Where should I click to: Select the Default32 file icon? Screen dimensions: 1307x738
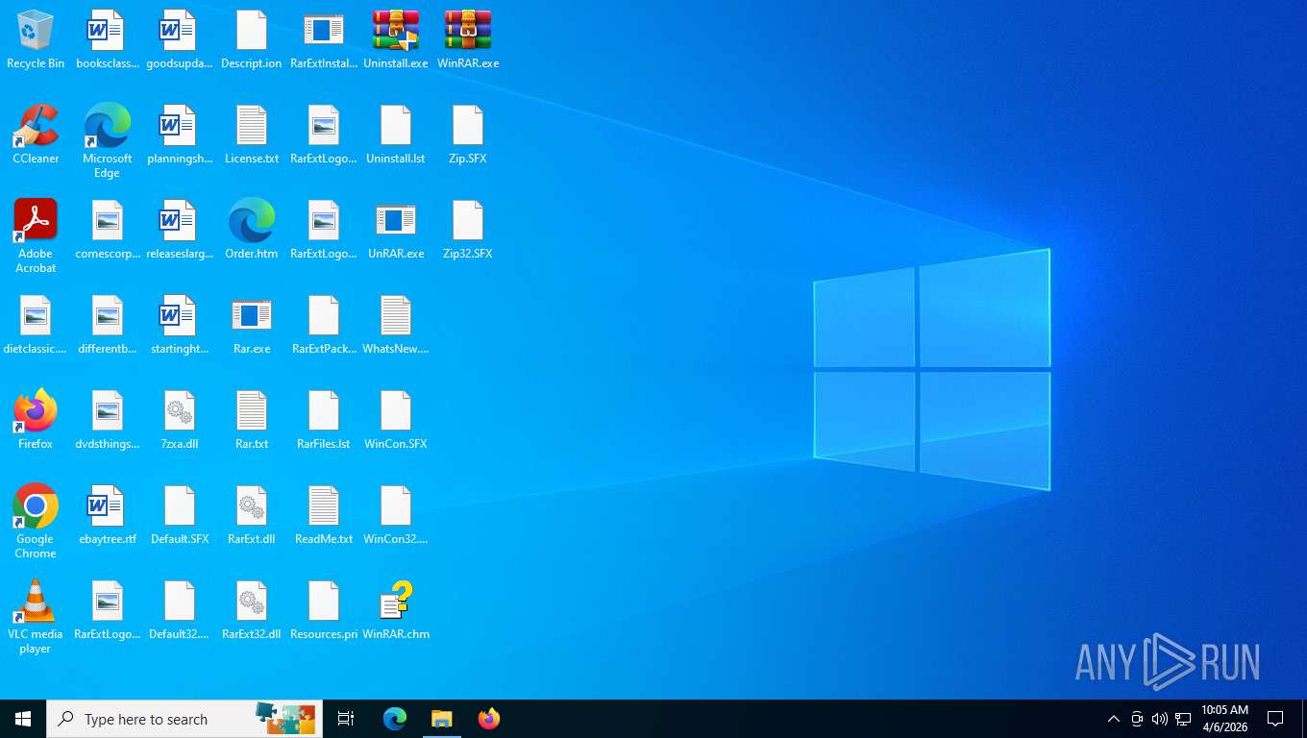click(x=180, y=611)
